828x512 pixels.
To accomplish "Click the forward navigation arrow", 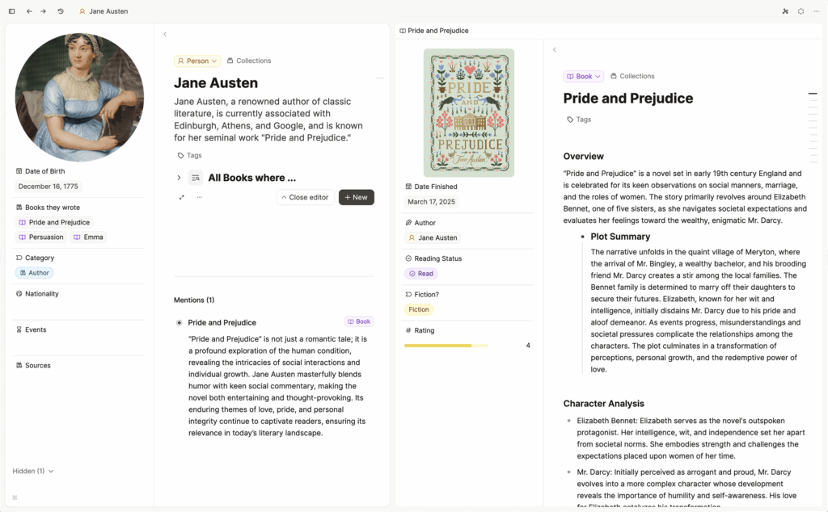I will 43,11.
